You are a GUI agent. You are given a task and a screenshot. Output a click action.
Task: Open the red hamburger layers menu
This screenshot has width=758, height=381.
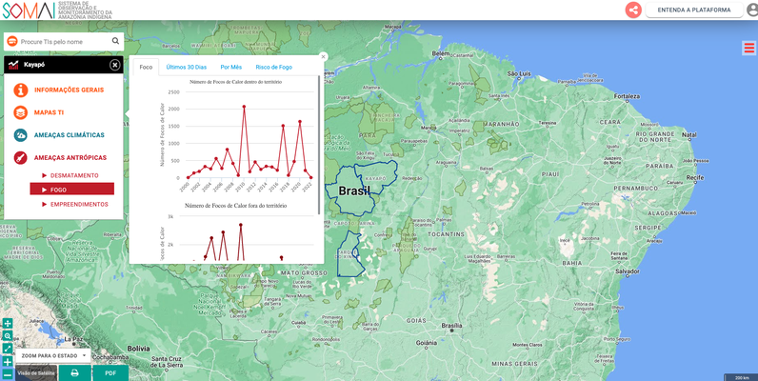749,49
